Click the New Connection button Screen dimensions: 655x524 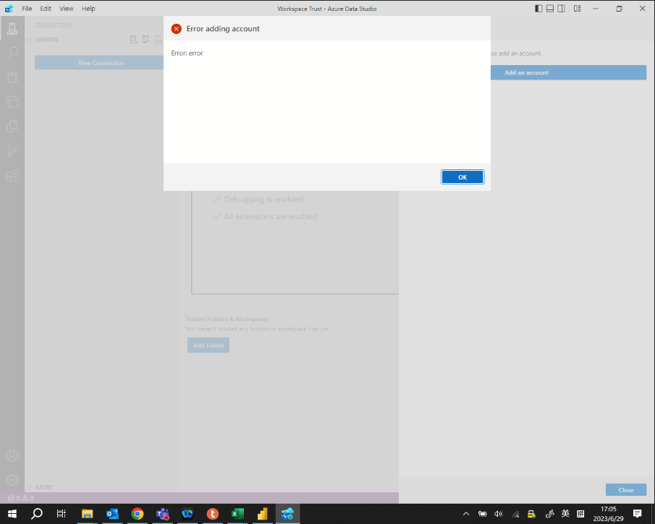click(x=101, y=63)
